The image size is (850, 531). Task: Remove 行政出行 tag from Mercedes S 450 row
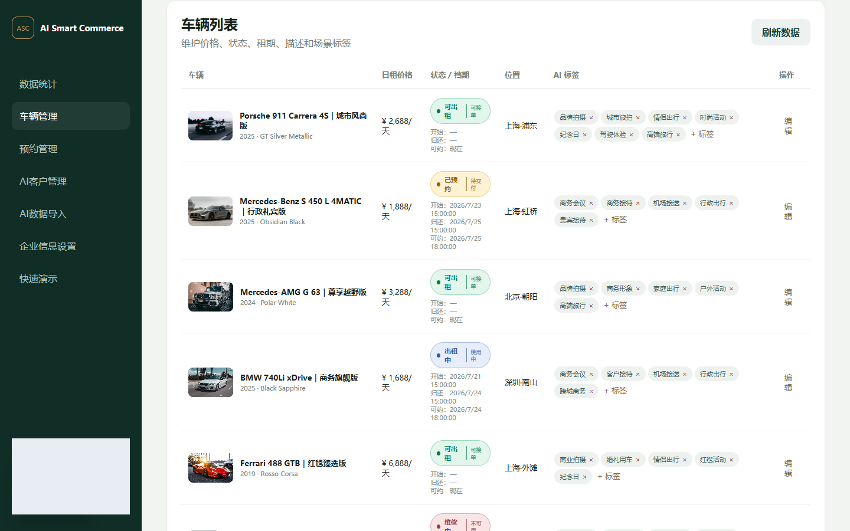(731, 203)
